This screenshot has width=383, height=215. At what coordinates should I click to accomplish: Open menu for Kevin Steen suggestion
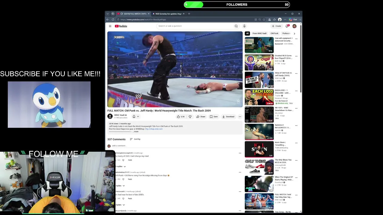296,143
